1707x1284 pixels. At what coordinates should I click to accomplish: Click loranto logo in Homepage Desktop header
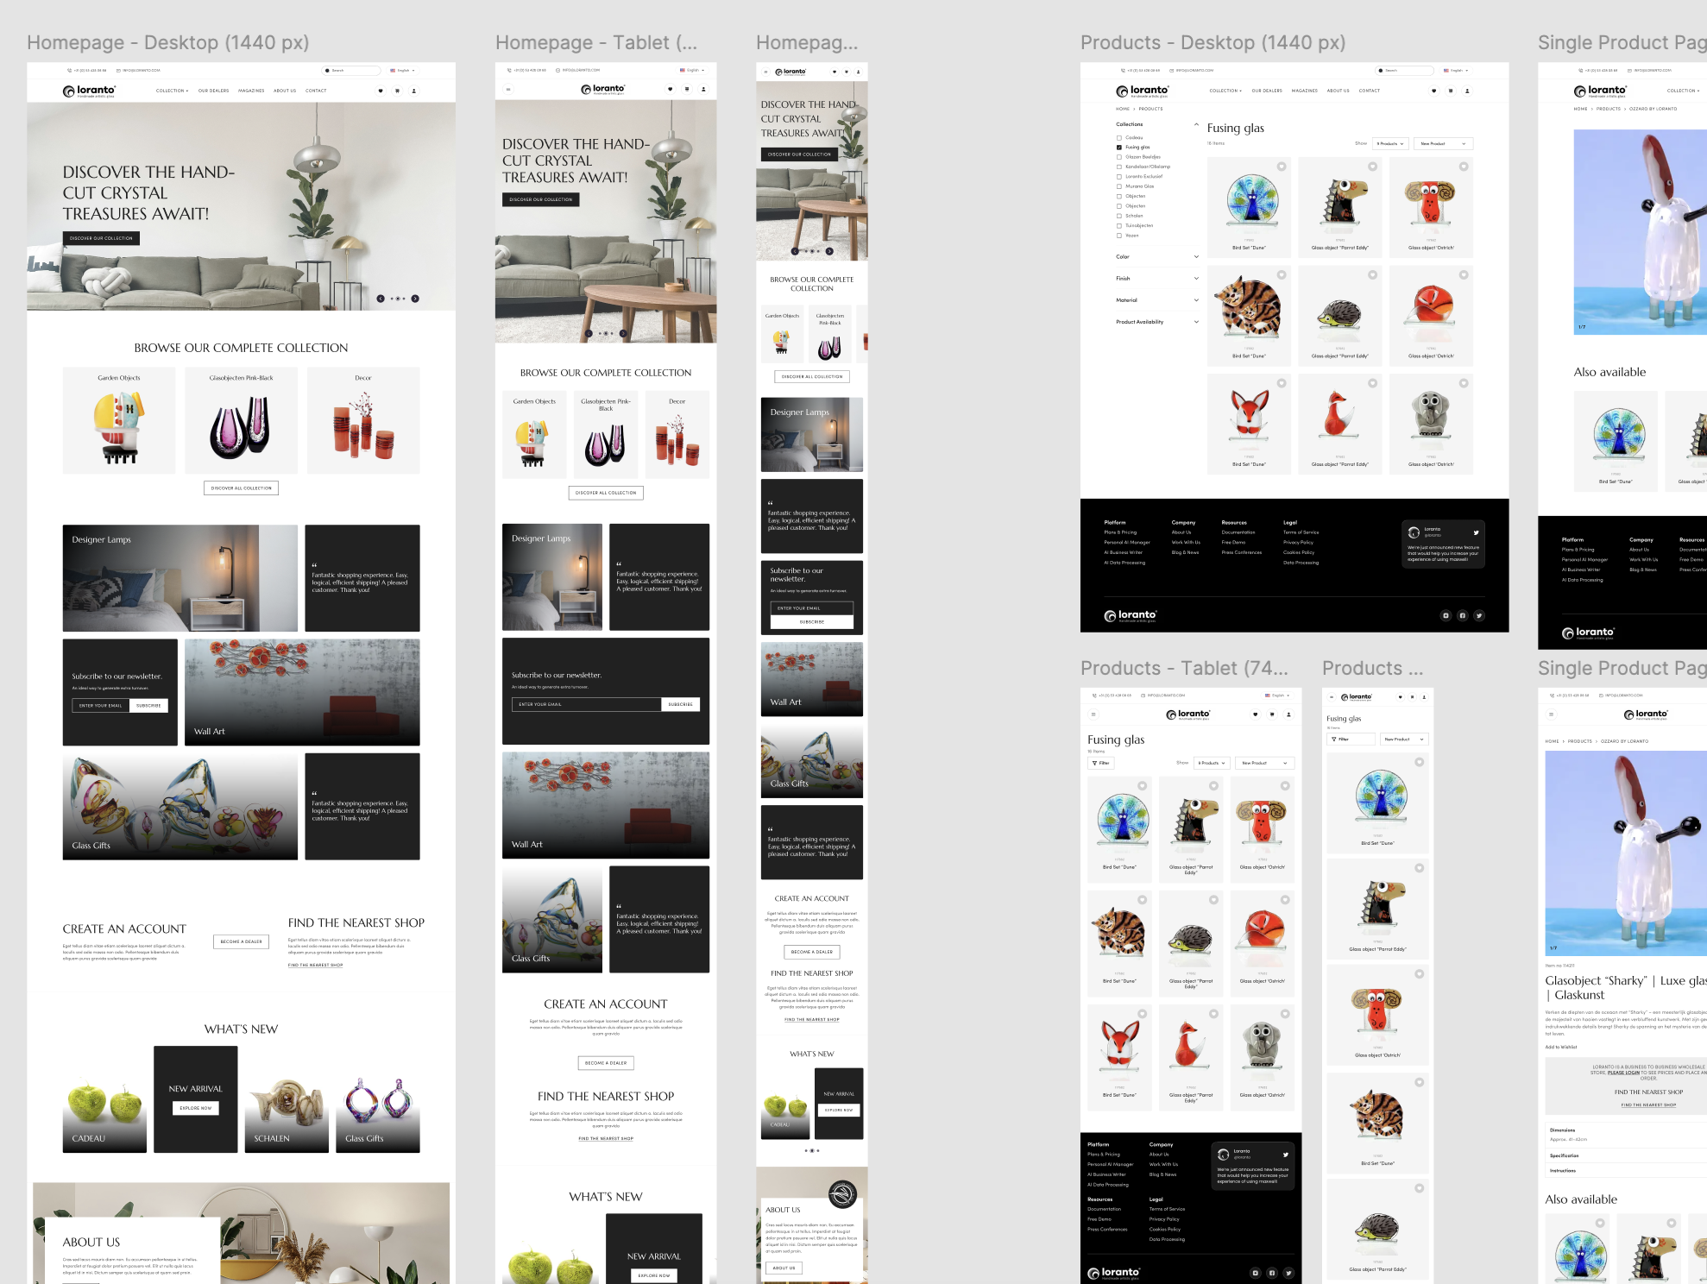89,91
